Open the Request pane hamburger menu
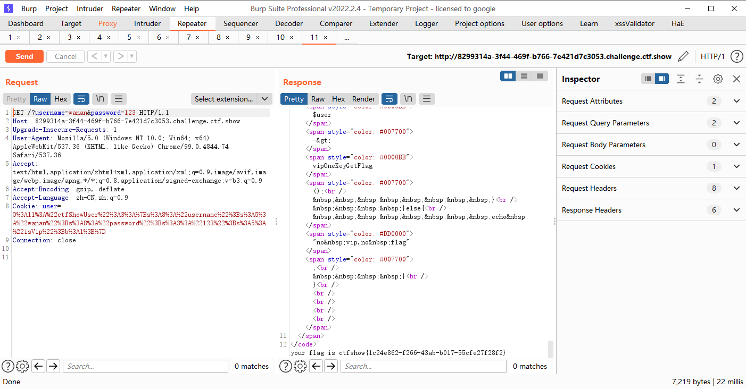This screenshot has height=389, width=746. pyautogui.click(x=119, y=99)
